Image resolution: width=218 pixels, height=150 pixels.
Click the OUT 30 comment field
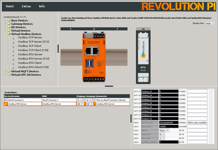pos(197,111)
